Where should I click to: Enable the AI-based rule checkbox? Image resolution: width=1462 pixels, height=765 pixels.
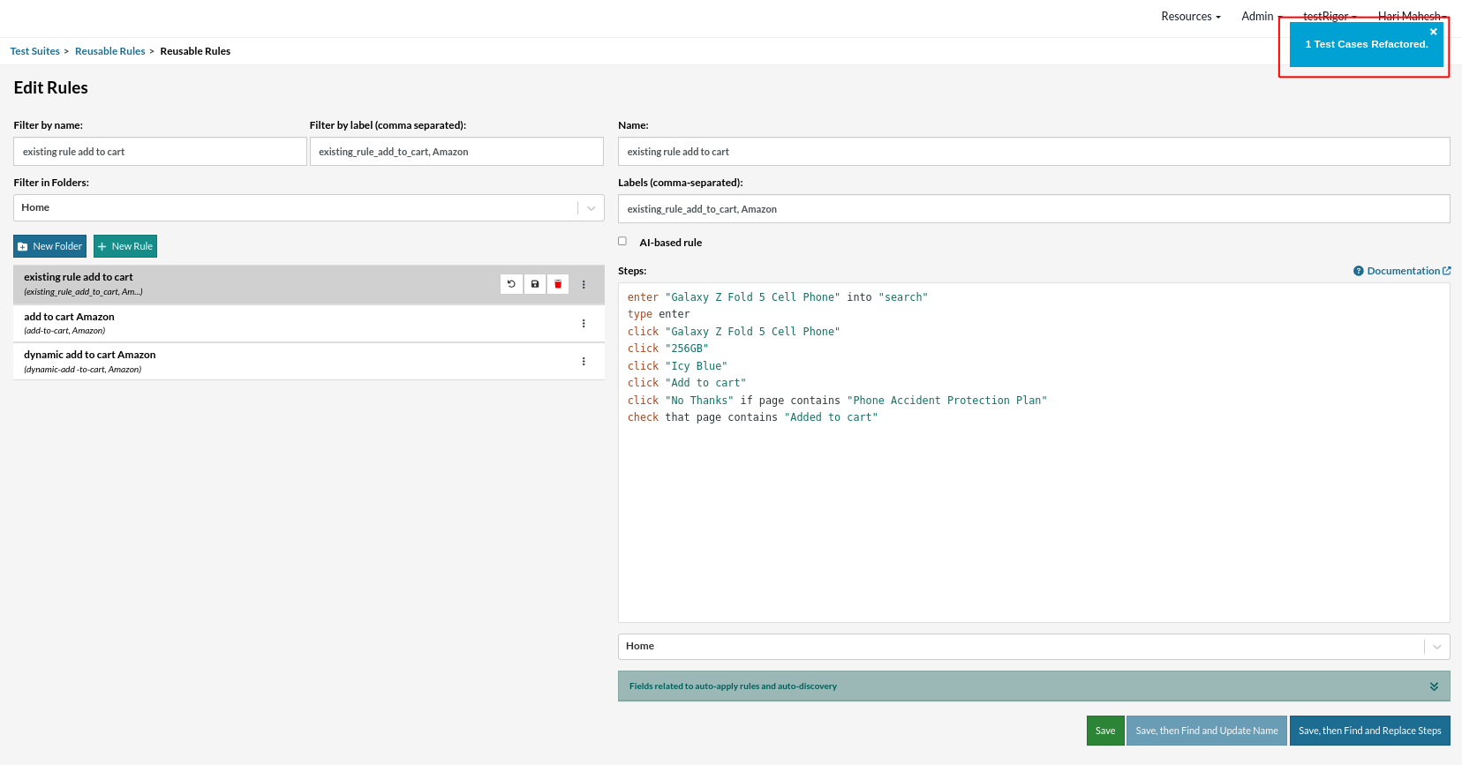[x=622, y=241]
